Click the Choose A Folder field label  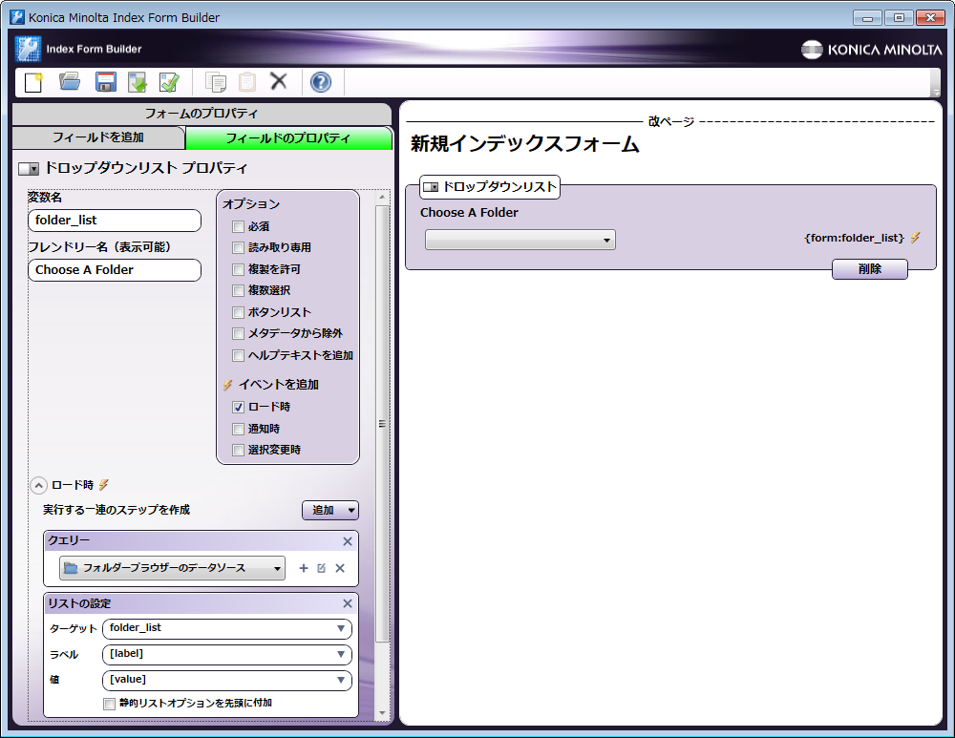click(x=469, y=213)
